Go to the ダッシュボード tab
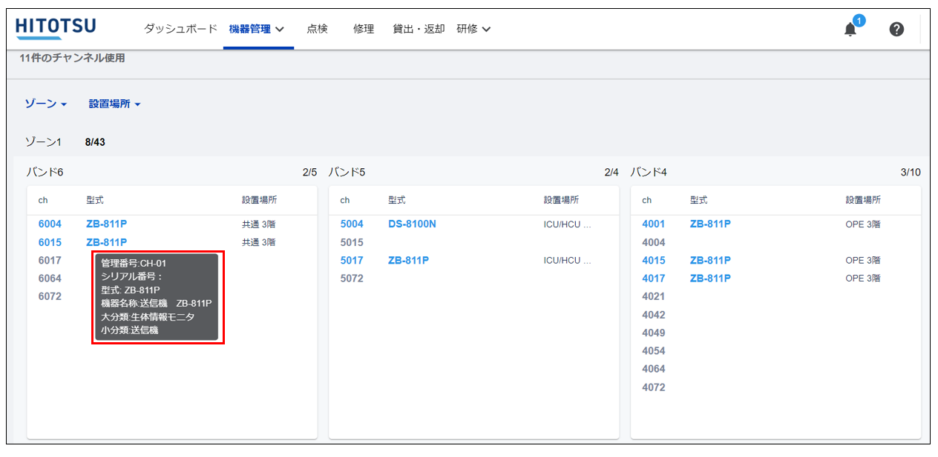Viewport: 938px width, 457px height. 180,29
